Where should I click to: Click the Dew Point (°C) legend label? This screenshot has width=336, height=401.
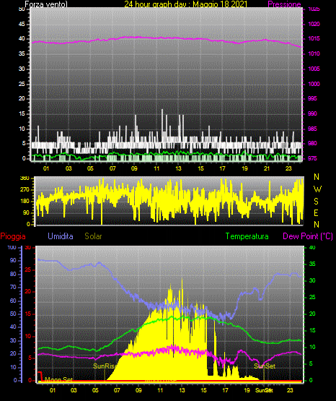[308, 236]
